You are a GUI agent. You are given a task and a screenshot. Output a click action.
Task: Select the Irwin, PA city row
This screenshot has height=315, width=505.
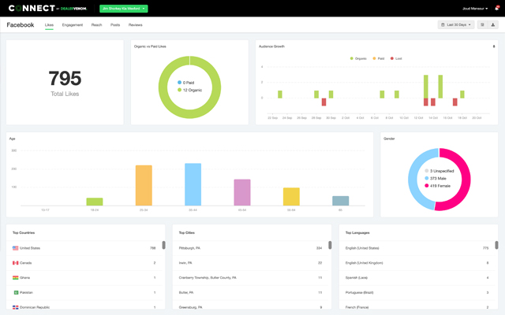[x=251, y=263]
